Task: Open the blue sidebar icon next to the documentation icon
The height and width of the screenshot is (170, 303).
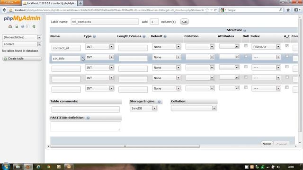Action: 23,26
